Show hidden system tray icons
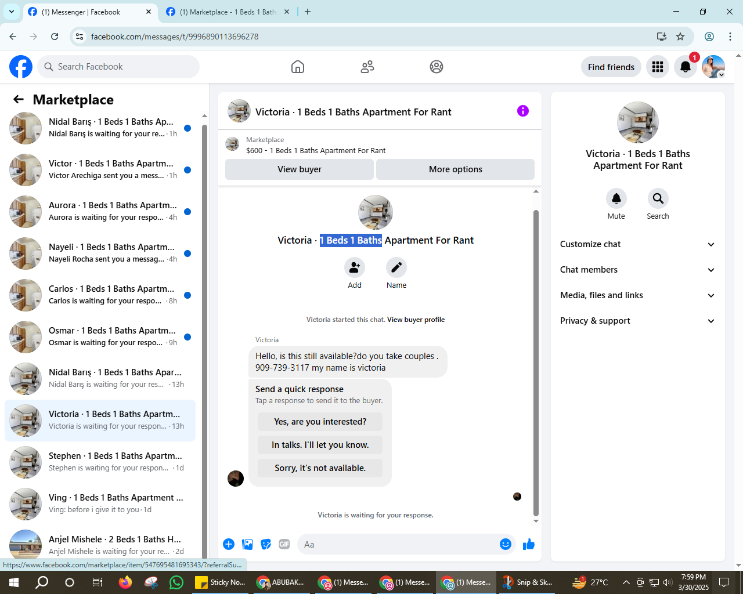Image resolution: width=743 pixels, height=594 pixels. pyautogui.click(x=626, y=582)
